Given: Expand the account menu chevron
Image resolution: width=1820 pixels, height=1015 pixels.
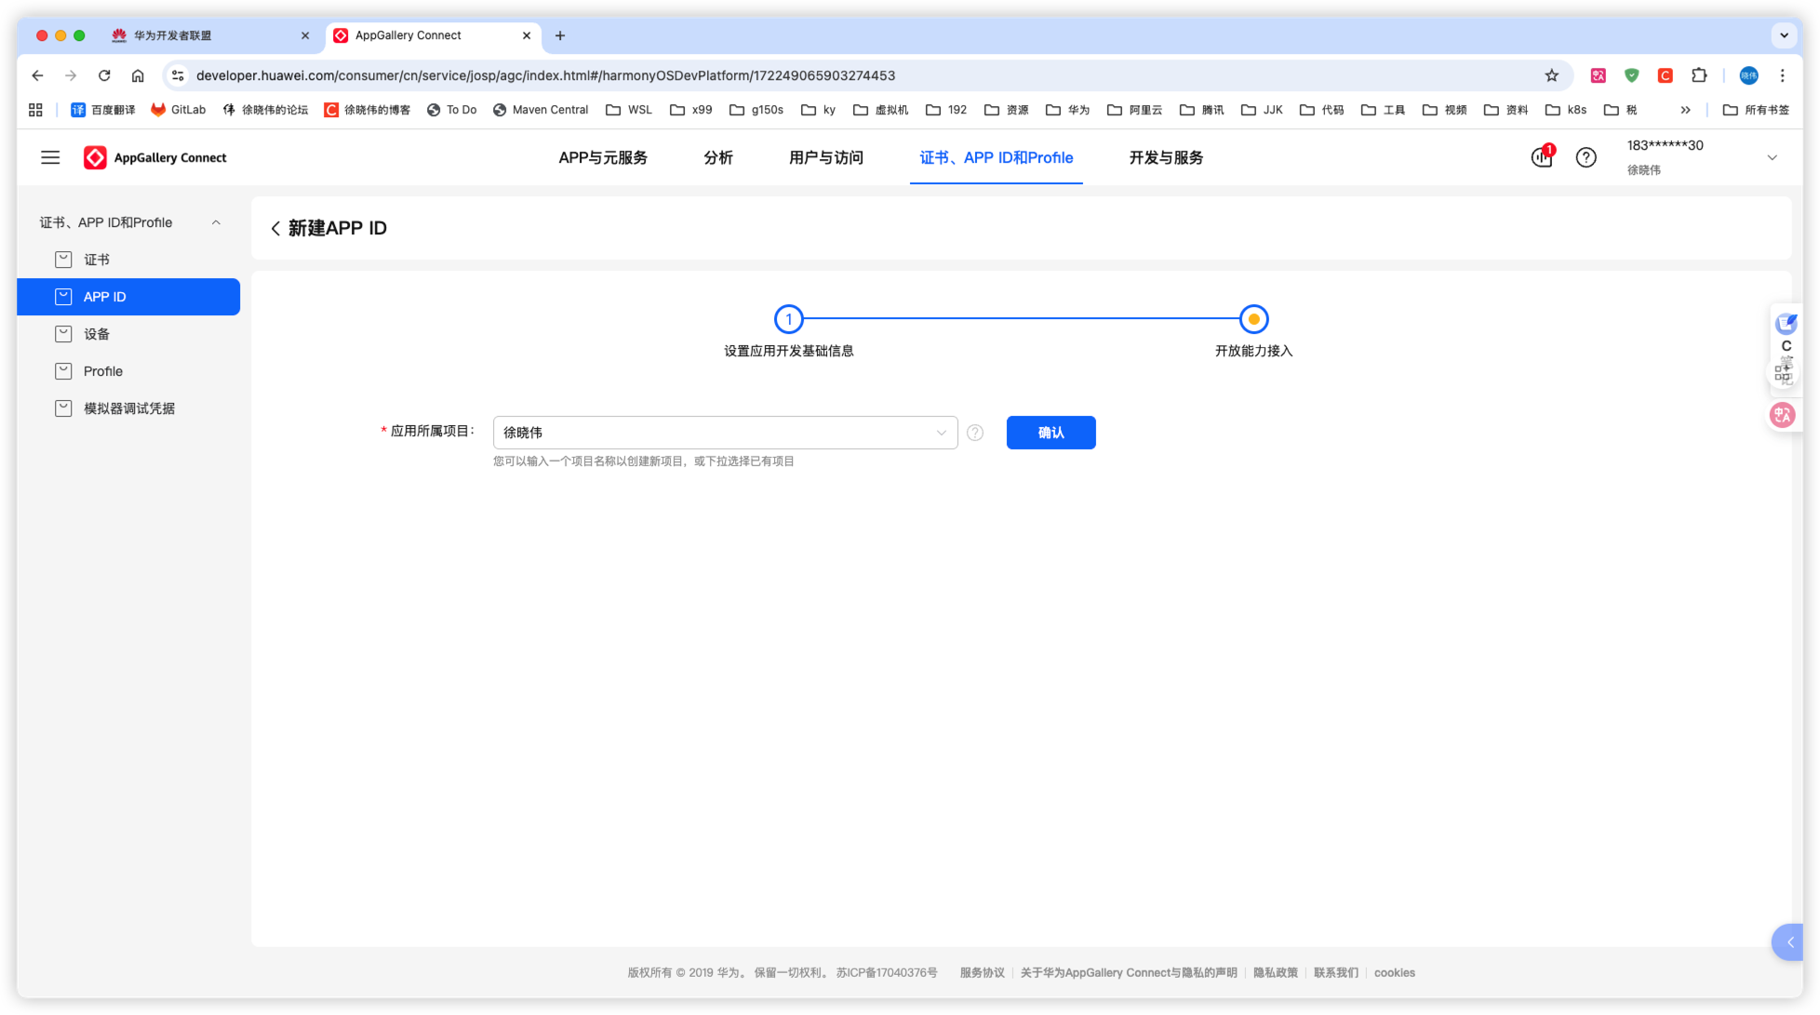Looking at the screenshot, I should [x=1772, y=158].
